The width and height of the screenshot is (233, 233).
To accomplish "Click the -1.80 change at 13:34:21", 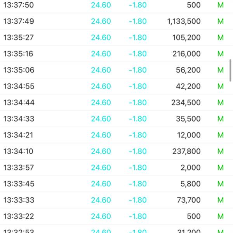I will tap(138, 135).
